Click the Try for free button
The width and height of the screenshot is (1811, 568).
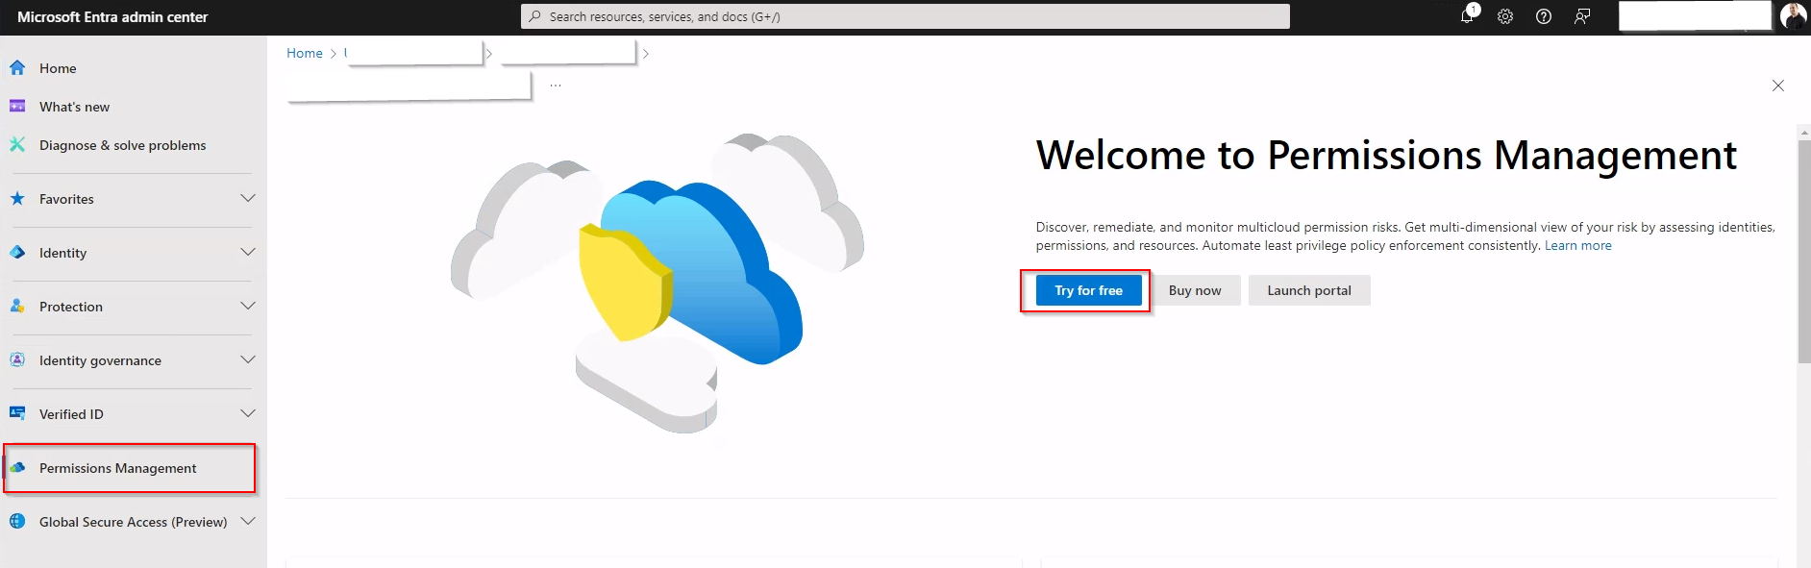click(1088, 290)
